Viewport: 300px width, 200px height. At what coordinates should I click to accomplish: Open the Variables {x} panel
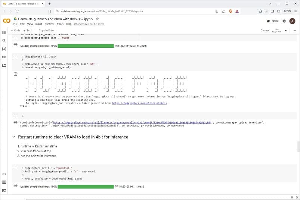click(4, 49)
